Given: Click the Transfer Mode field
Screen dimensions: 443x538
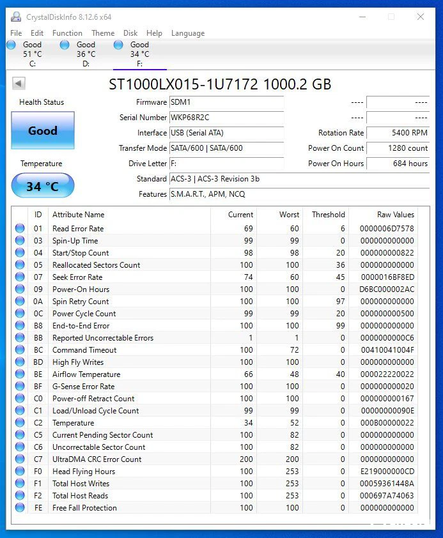Looking at the screenshot, I should pyautogui.click(x=226, y=148).
